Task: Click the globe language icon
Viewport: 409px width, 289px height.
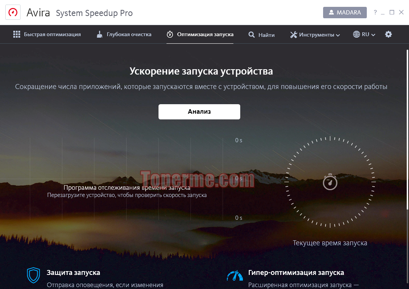Action: point(356,35)
